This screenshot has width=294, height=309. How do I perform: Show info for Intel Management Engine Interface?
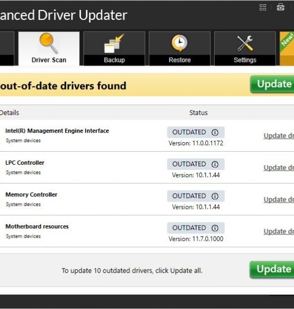pyautogui.click(x=215, y=132)
